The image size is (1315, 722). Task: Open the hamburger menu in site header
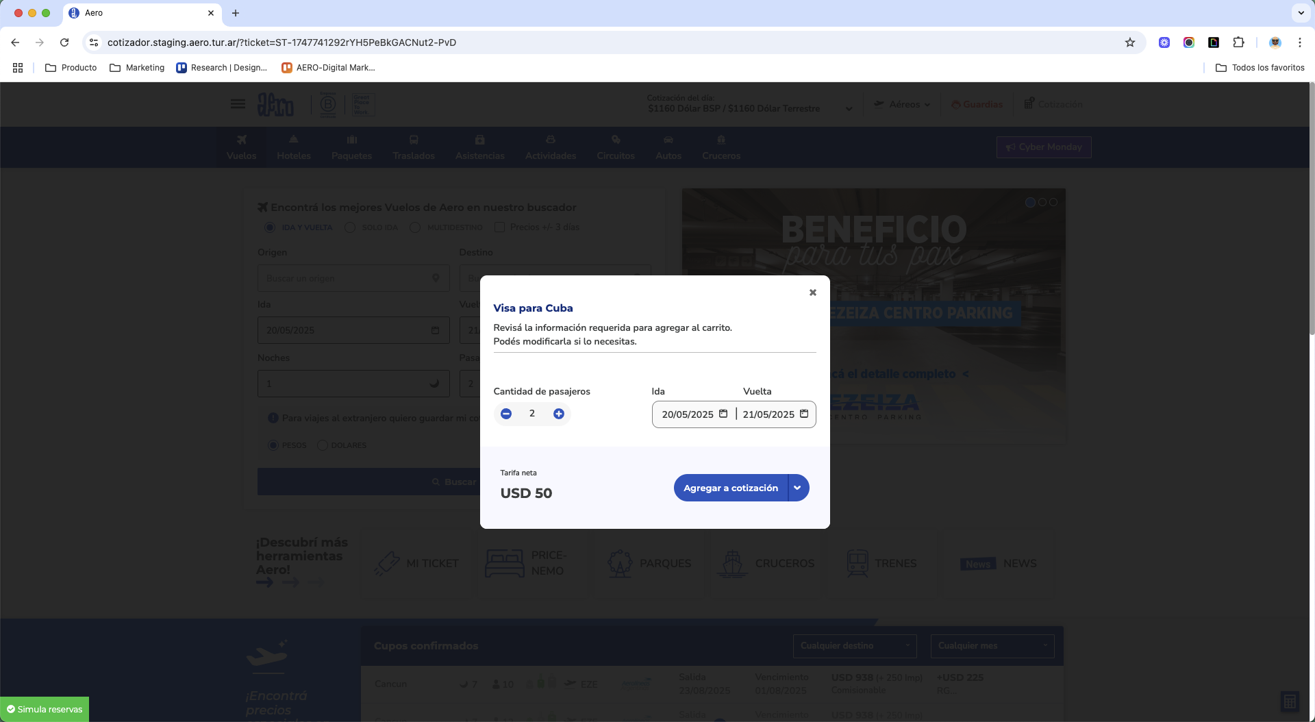tap(238, 104)
